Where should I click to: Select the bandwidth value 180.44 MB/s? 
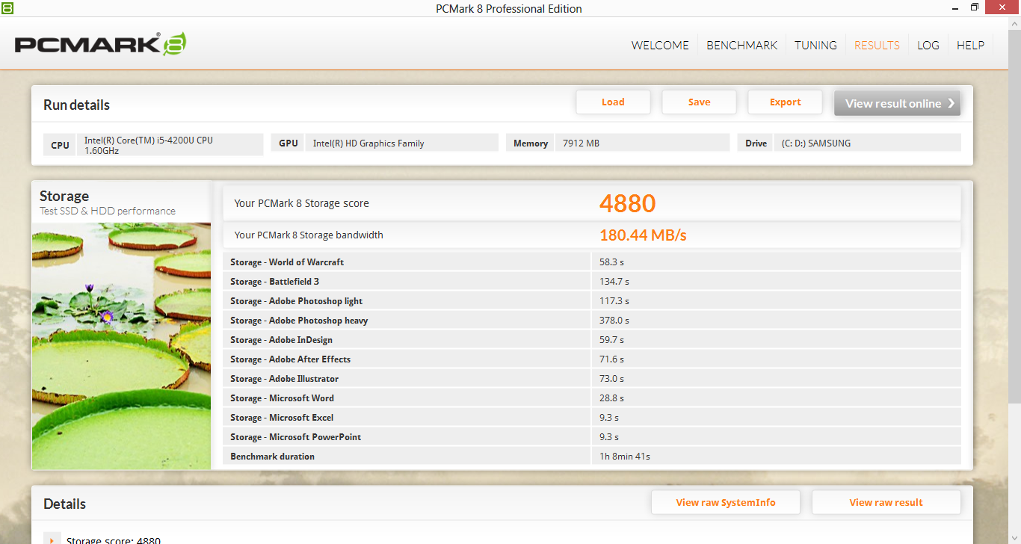(x=643, y=235)
